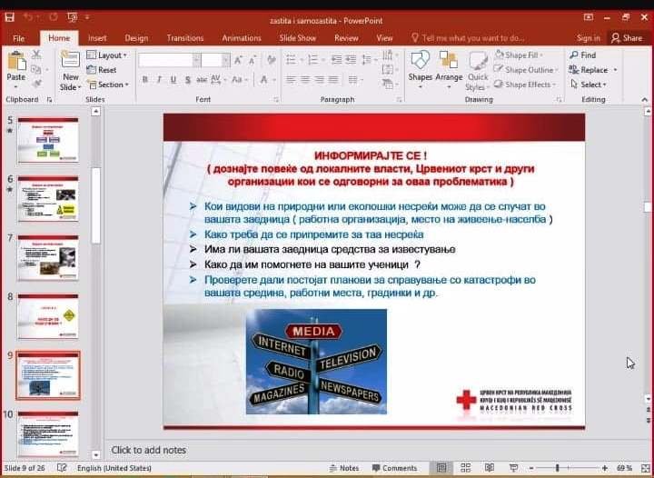654x478 pixels.
Task: Select slide 7 thumbnail
Action: click(47, 258)
